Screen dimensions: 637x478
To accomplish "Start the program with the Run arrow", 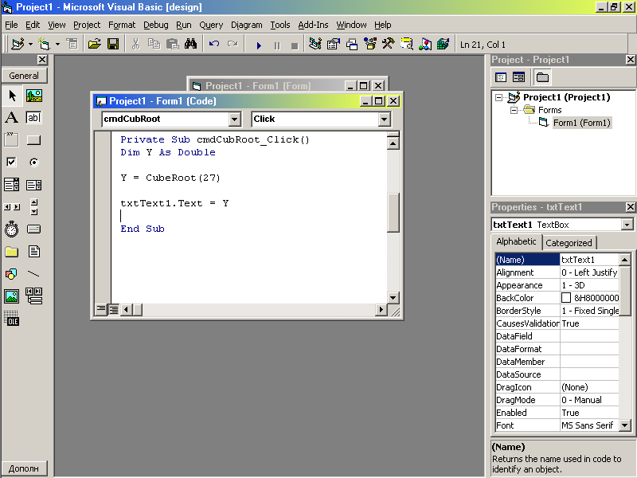I will 259,45.
